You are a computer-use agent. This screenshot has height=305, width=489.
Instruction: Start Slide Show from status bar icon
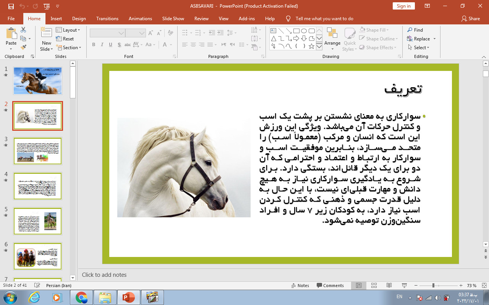tap(404, 286)
